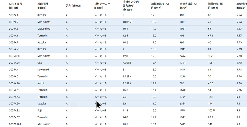Click the 系列 column header
This screenshot has width=247, height=127.
(x=73, y=6)
